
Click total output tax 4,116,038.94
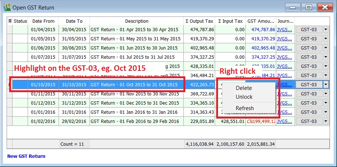(199, 144)
